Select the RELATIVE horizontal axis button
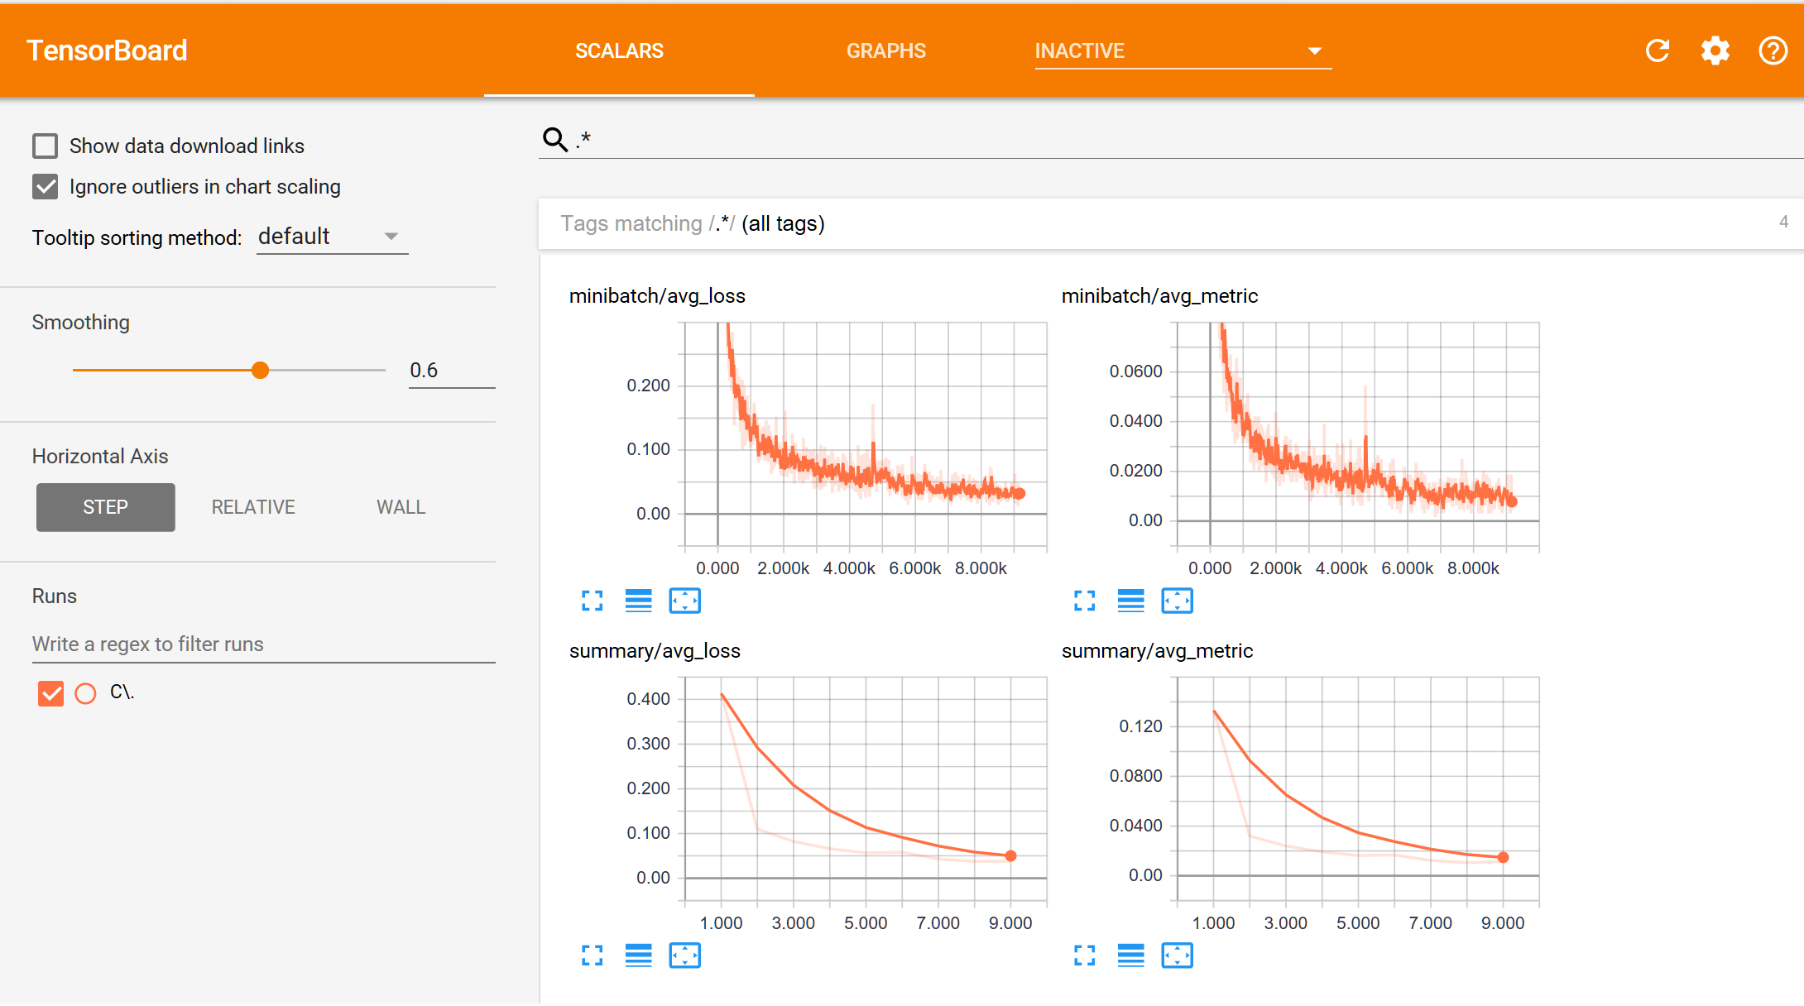 [252, 505]
